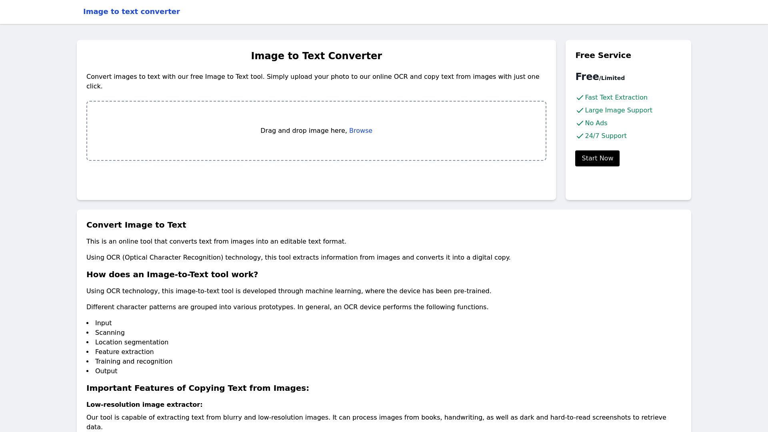Screen dimensions: 768x432
Task: Click the checkmark icon beside Large Image Support
Action: pyautogui.click(x=580, y=110)
